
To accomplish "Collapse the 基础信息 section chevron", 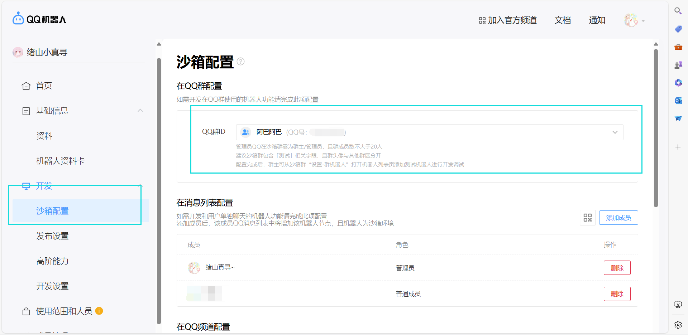I will [140, 111].
